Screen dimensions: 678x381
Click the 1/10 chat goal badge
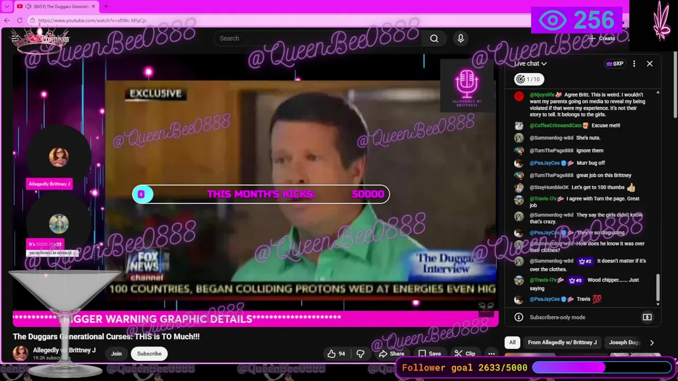point(528,79)
